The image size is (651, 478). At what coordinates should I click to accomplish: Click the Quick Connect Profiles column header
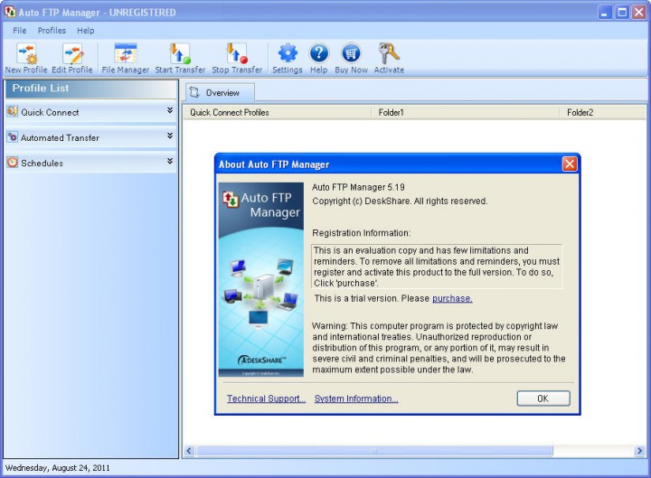coord(277,112)
